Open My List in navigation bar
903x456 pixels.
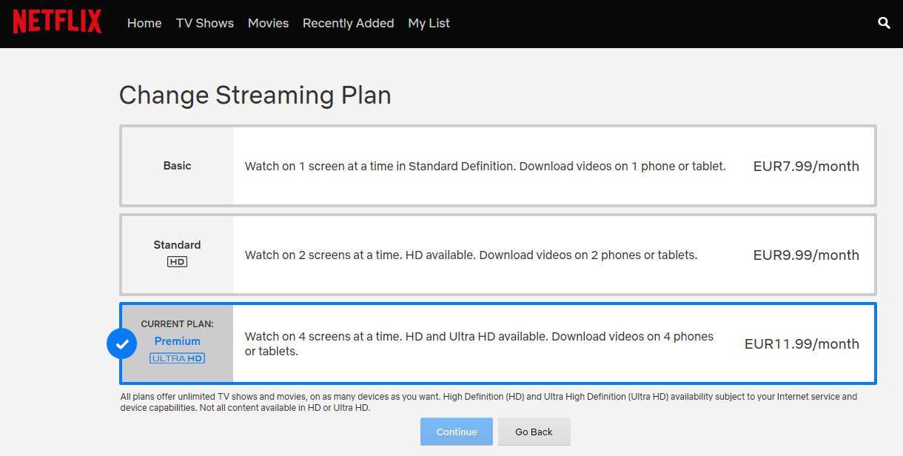click(x=429, y=23)
